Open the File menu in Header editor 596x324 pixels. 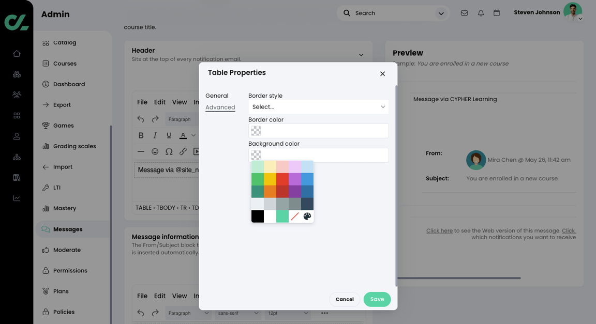[142, 102]
